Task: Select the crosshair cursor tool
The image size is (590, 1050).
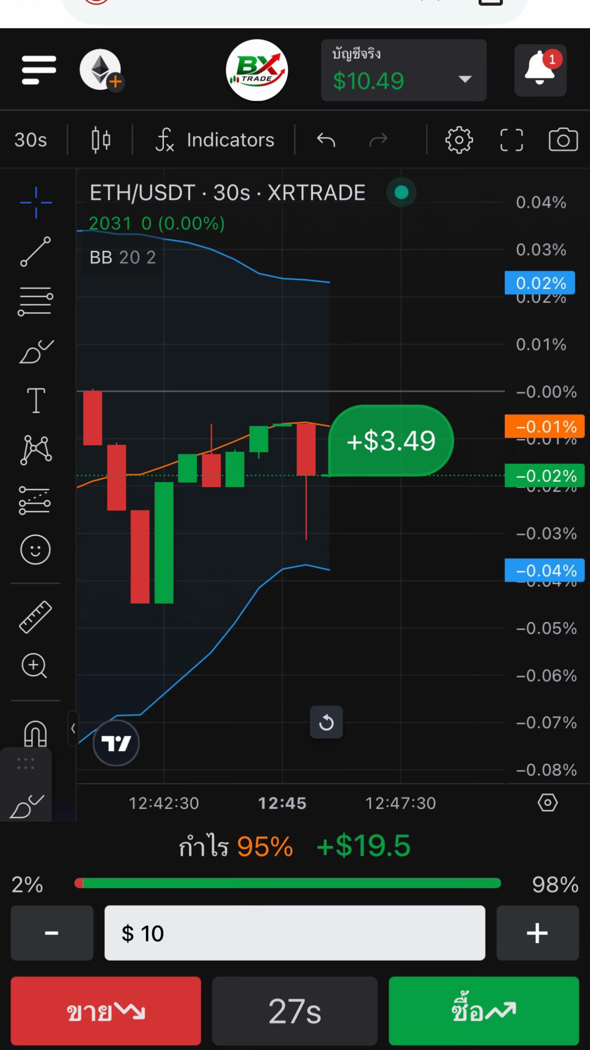Action: [36, 202]
